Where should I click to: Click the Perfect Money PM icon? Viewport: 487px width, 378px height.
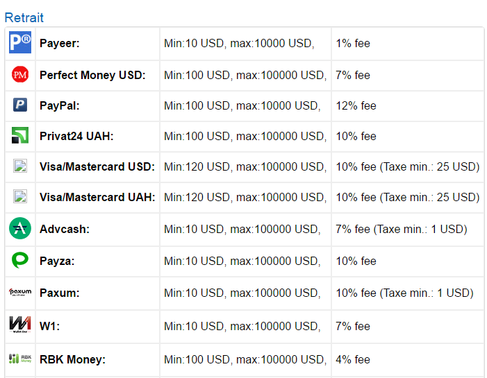[20, 75]
